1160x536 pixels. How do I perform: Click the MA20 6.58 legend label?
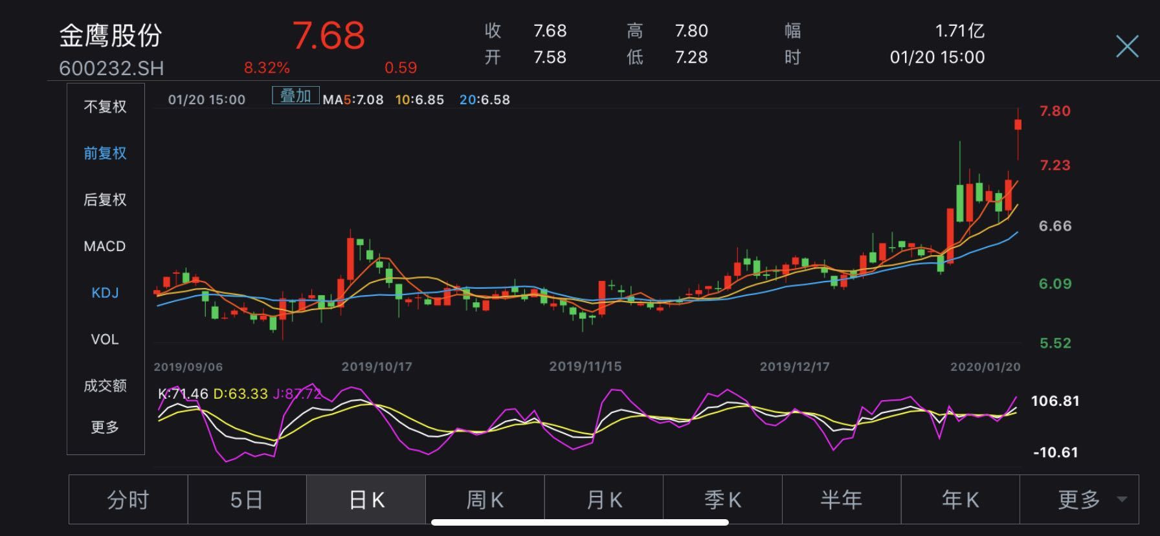484,100
